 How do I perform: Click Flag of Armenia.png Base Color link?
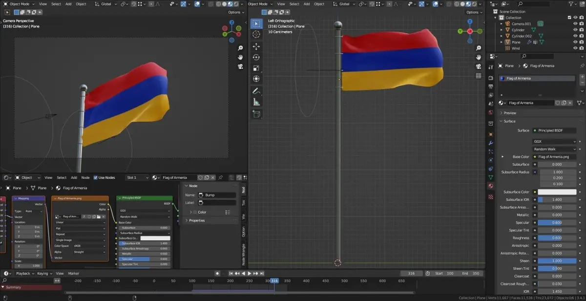[554, 157]
